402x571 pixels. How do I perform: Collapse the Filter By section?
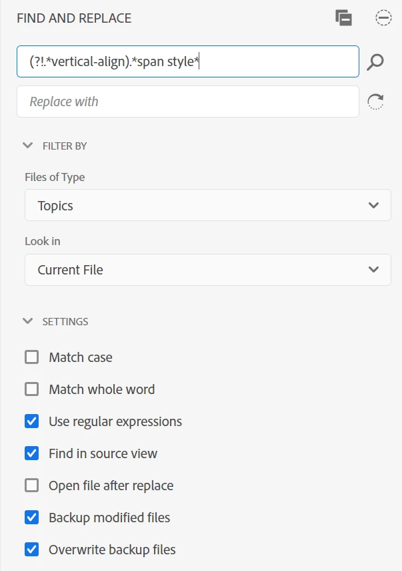click(28, 146)
